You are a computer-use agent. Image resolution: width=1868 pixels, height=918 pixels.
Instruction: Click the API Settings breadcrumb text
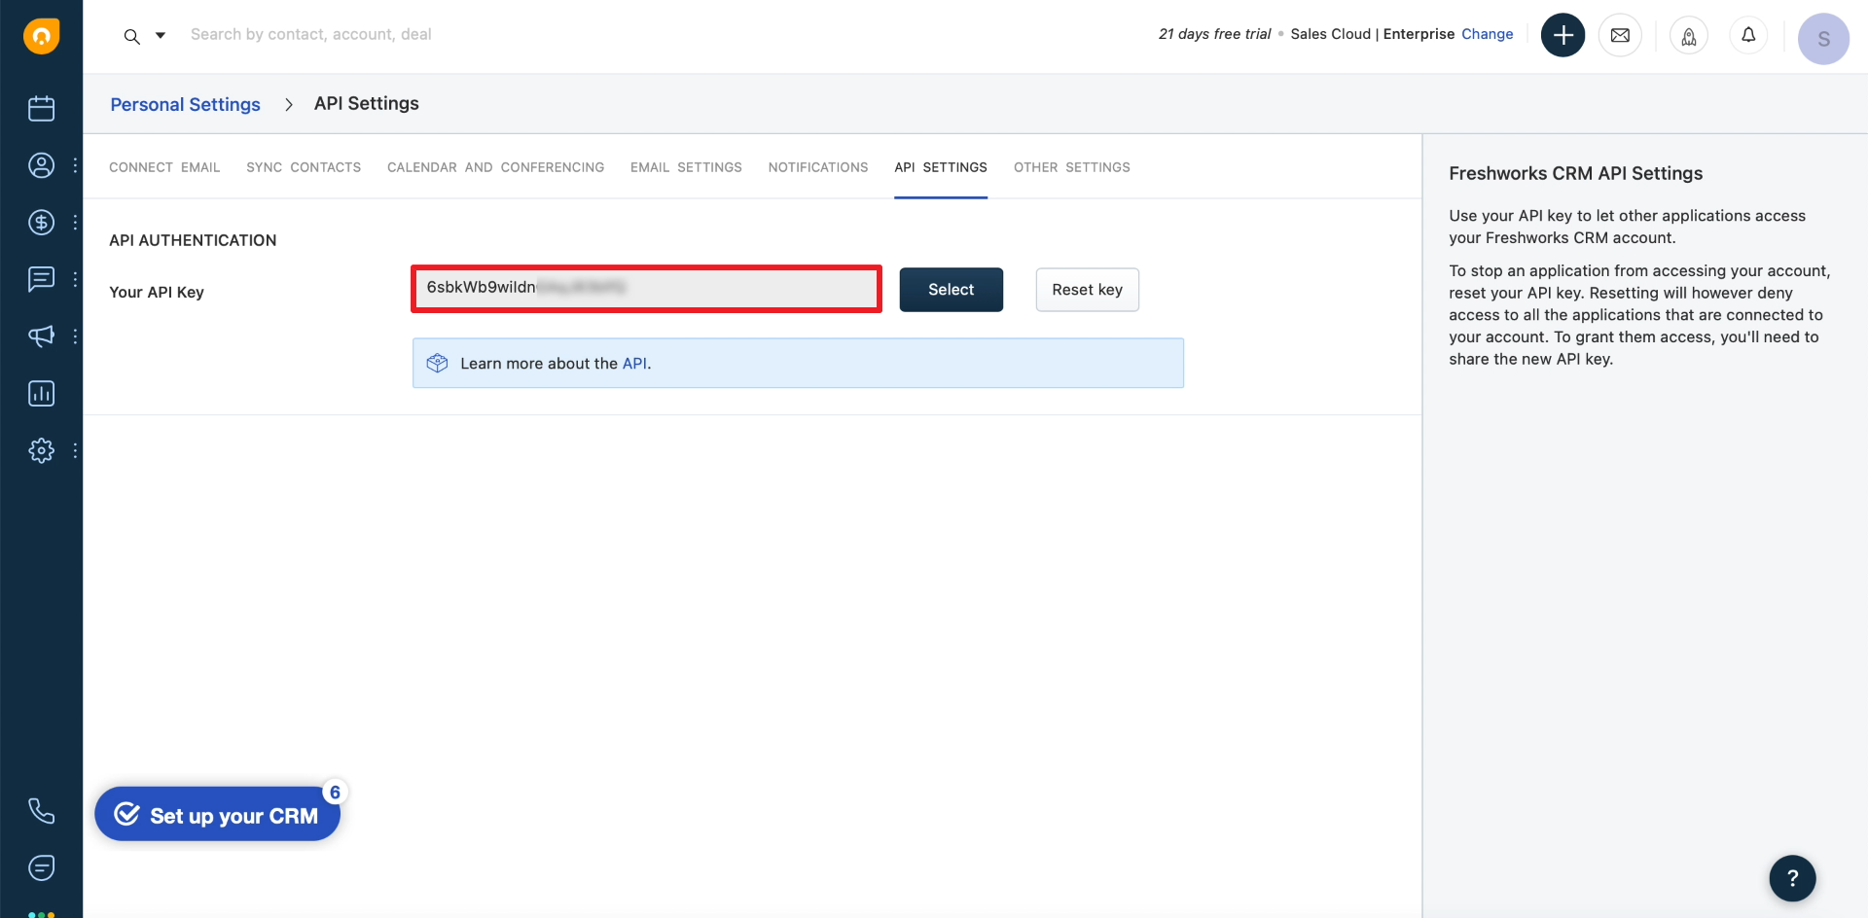click(x=367, y=103)
